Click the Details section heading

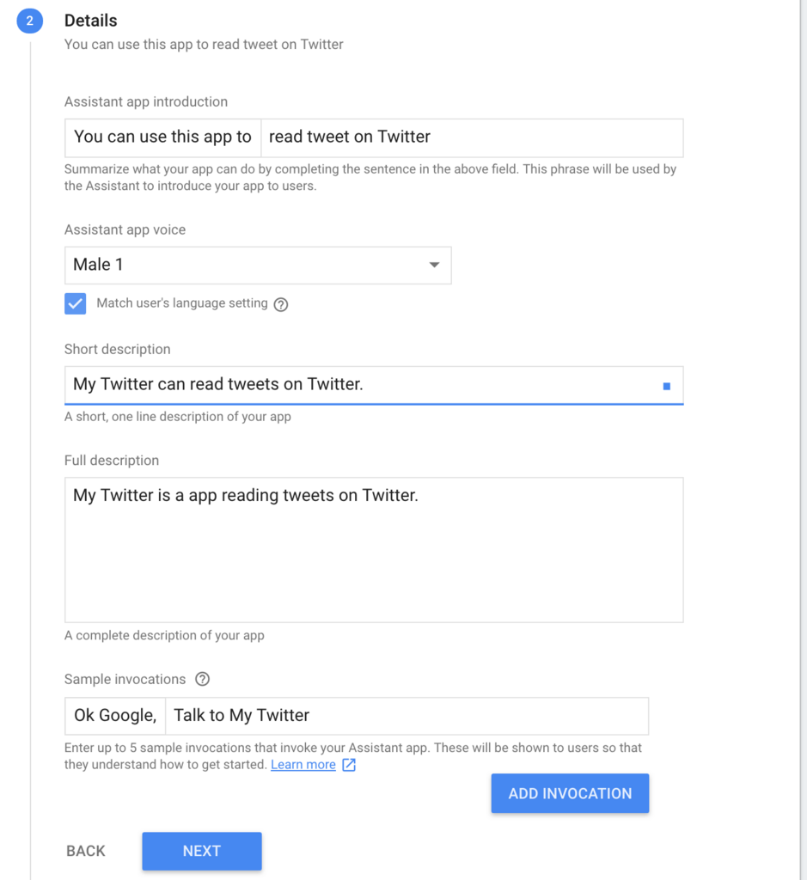click(90, 21)
